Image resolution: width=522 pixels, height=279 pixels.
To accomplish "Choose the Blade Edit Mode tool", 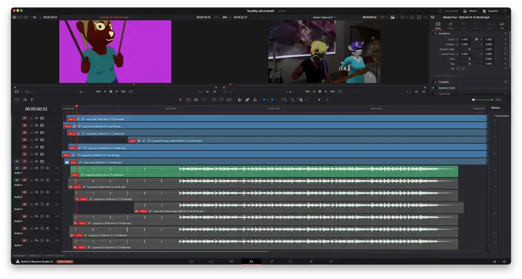I will point(196,100).
